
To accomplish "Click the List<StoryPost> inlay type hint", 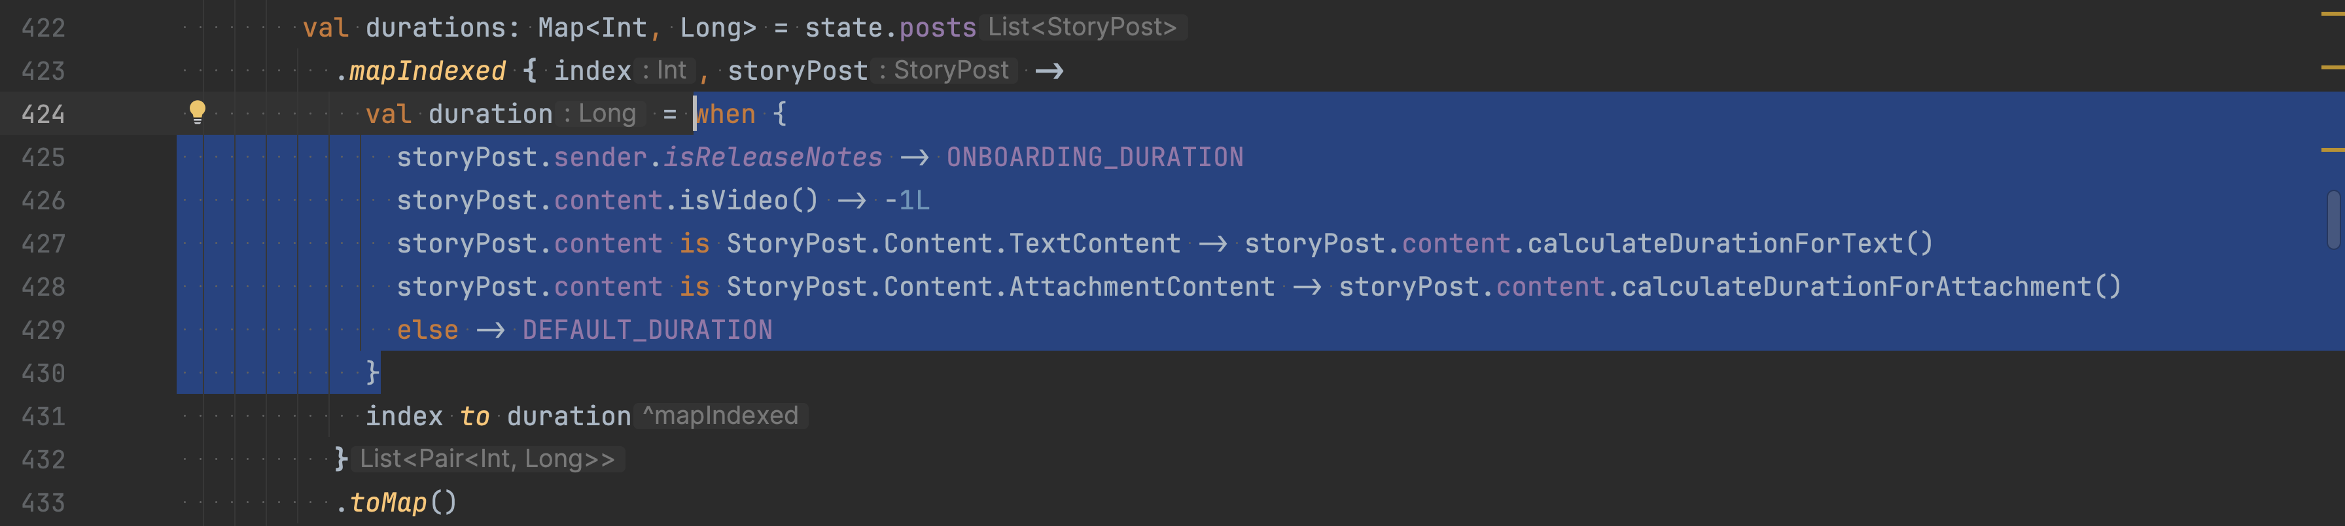I will [1082, 27].
